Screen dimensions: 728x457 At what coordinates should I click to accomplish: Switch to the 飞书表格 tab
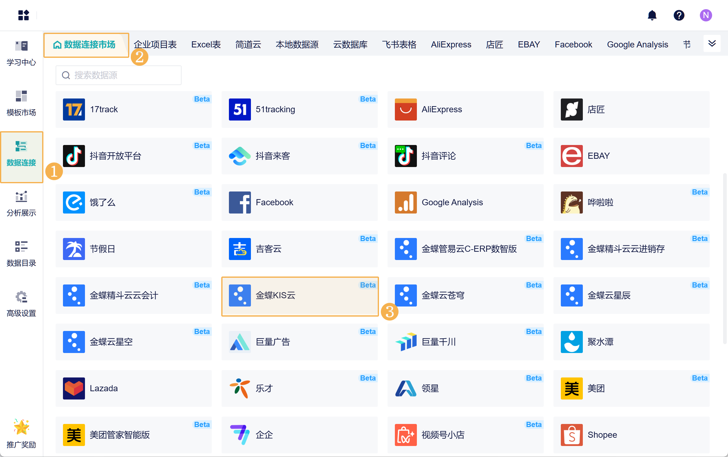(399, 45)
